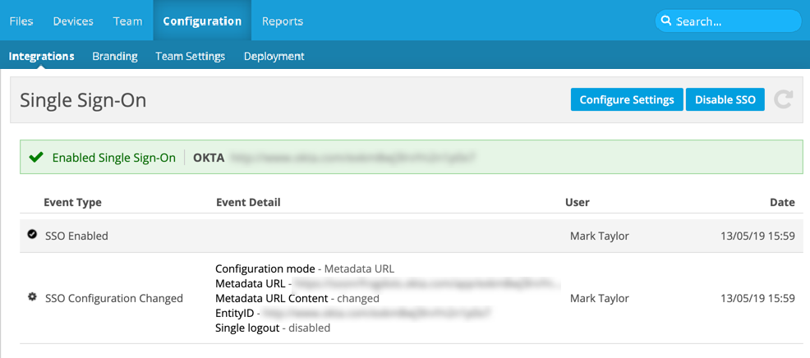
Task: Click the gear icon beside SSO Configuration Changed
Action: (32, 297)
